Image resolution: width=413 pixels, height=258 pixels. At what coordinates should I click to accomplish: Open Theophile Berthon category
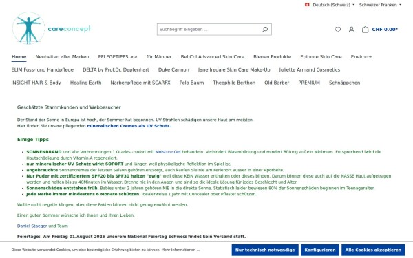[x=234, y=83]
